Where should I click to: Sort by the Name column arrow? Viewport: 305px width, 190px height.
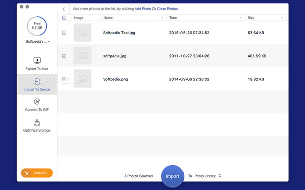162,18
